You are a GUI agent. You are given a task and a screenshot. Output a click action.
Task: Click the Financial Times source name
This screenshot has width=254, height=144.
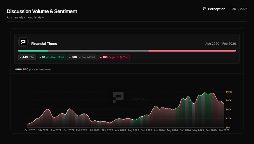[x=44, y=44]
